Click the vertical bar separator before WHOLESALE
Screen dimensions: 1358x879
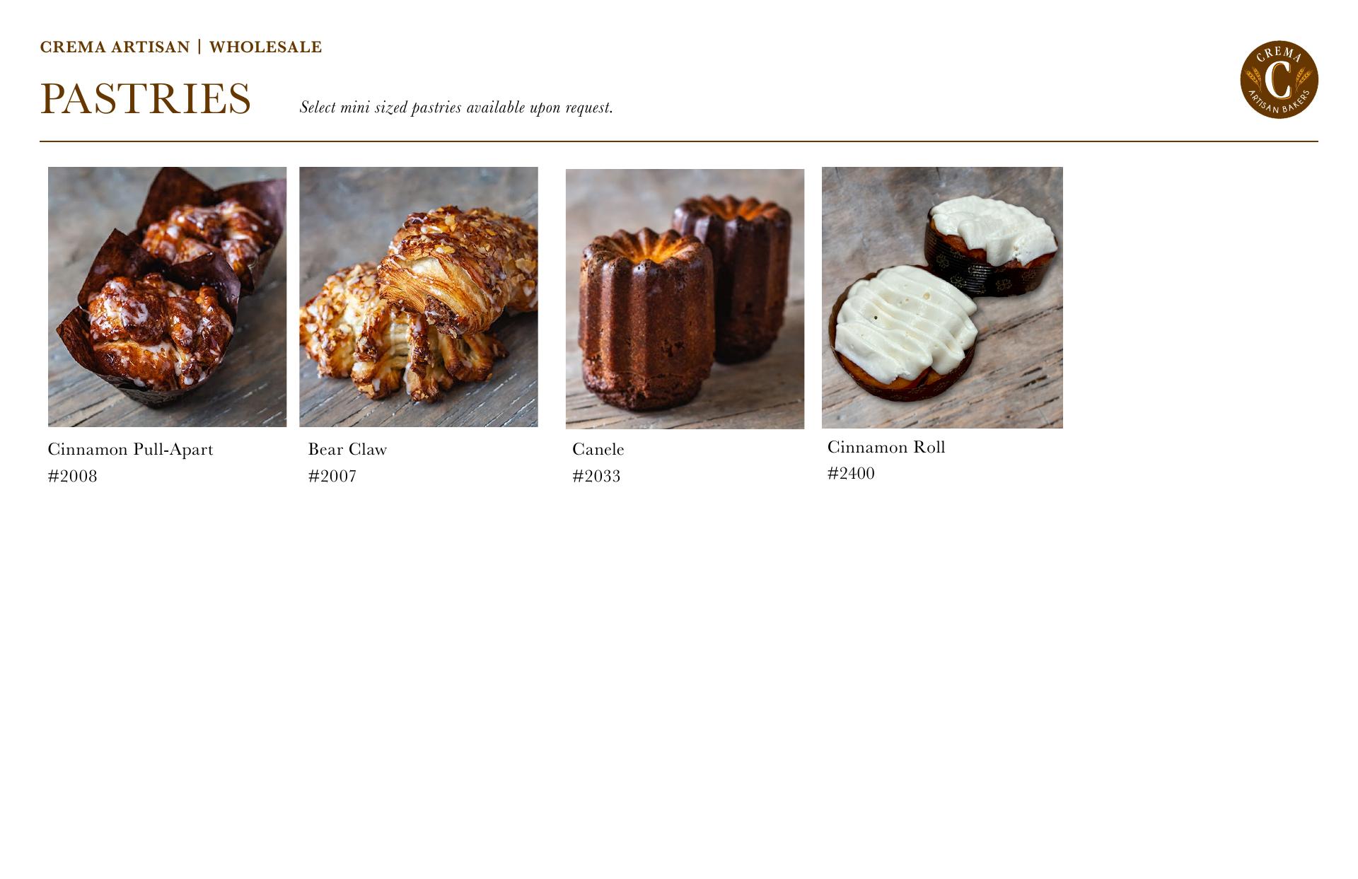tap(199, 47)
